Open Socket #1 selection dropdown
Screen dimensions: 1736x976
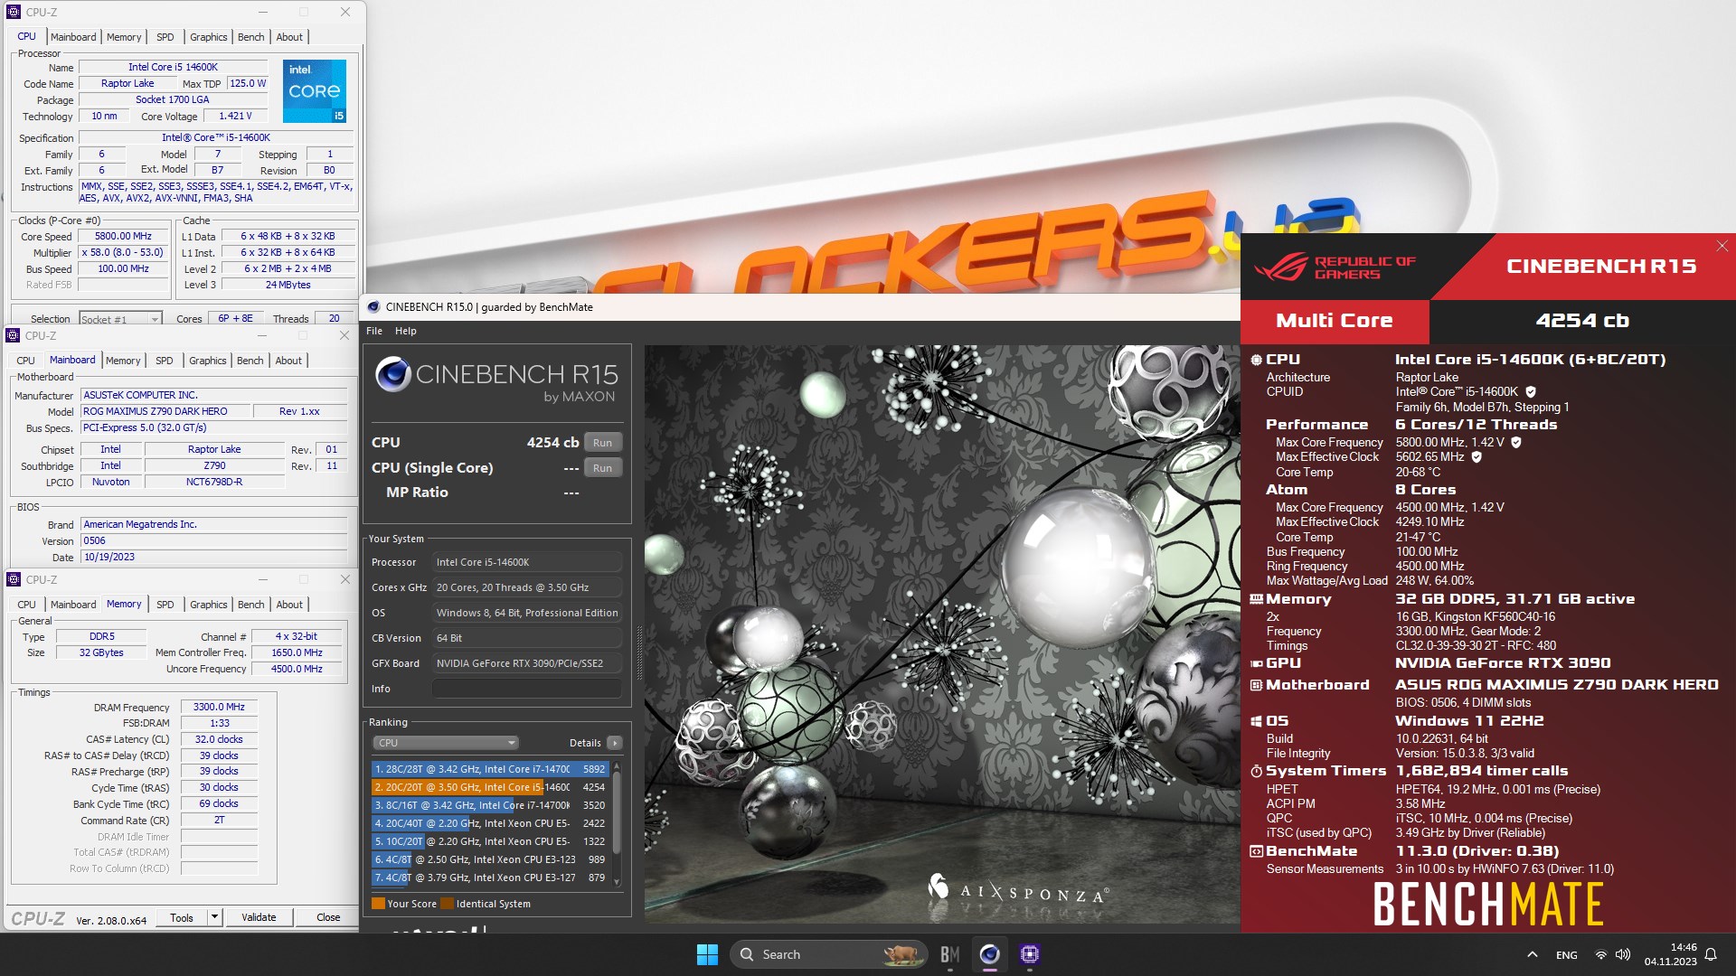119,319
